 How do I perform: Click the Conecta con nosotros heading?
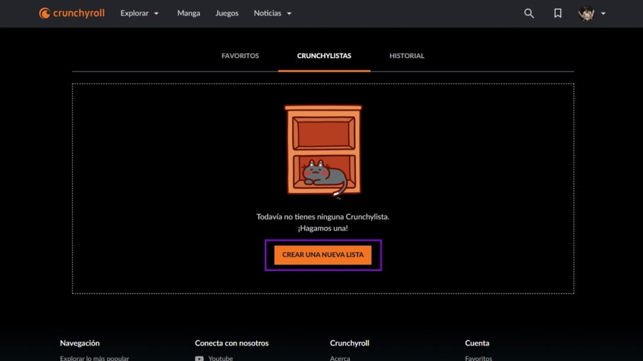click(x=231, y=343)
